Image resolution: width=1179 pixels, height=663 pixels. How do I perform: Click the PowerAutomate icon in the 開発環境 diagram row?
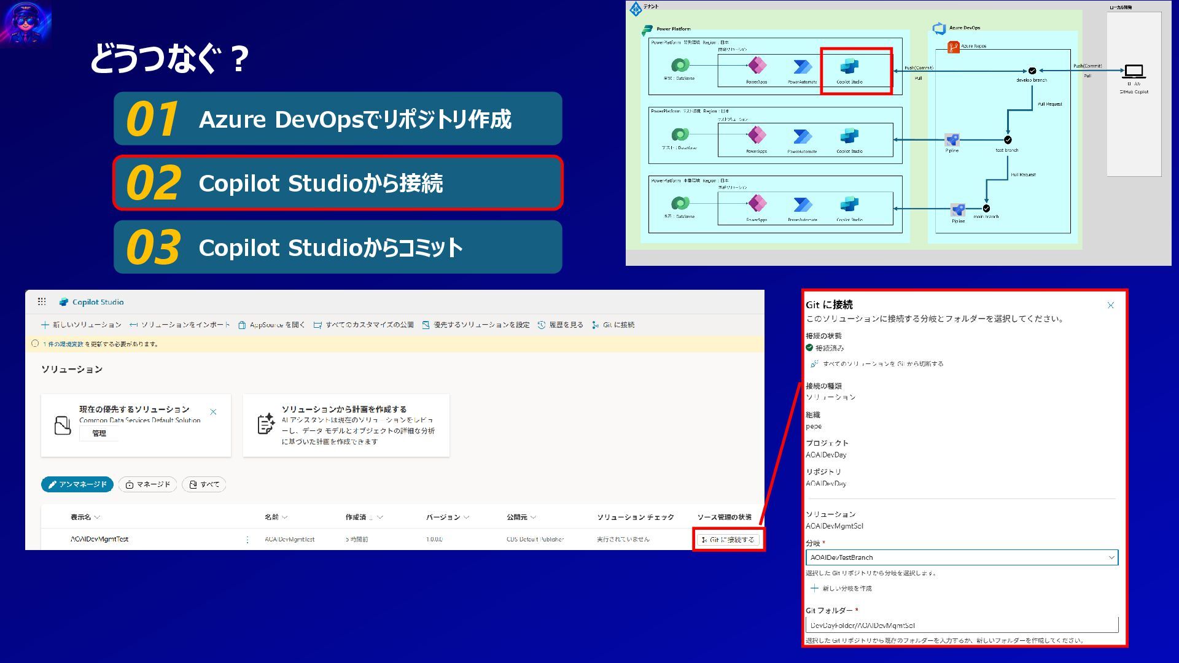(x=802, y=66)
